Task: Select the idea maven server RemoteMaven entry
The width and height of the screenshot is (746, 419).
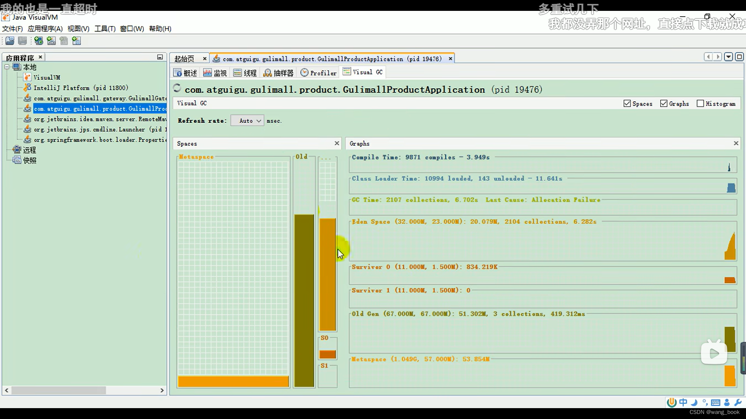Action: point(100,119)
